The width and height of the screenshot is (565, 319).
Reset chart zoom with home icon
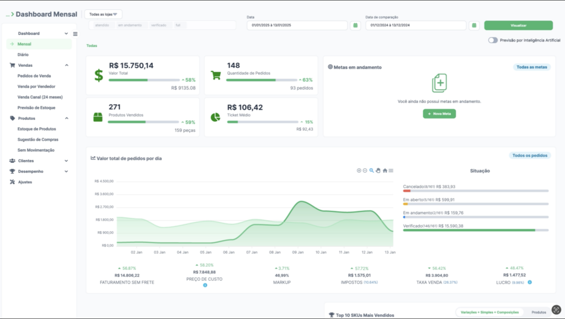coord(385,171)
